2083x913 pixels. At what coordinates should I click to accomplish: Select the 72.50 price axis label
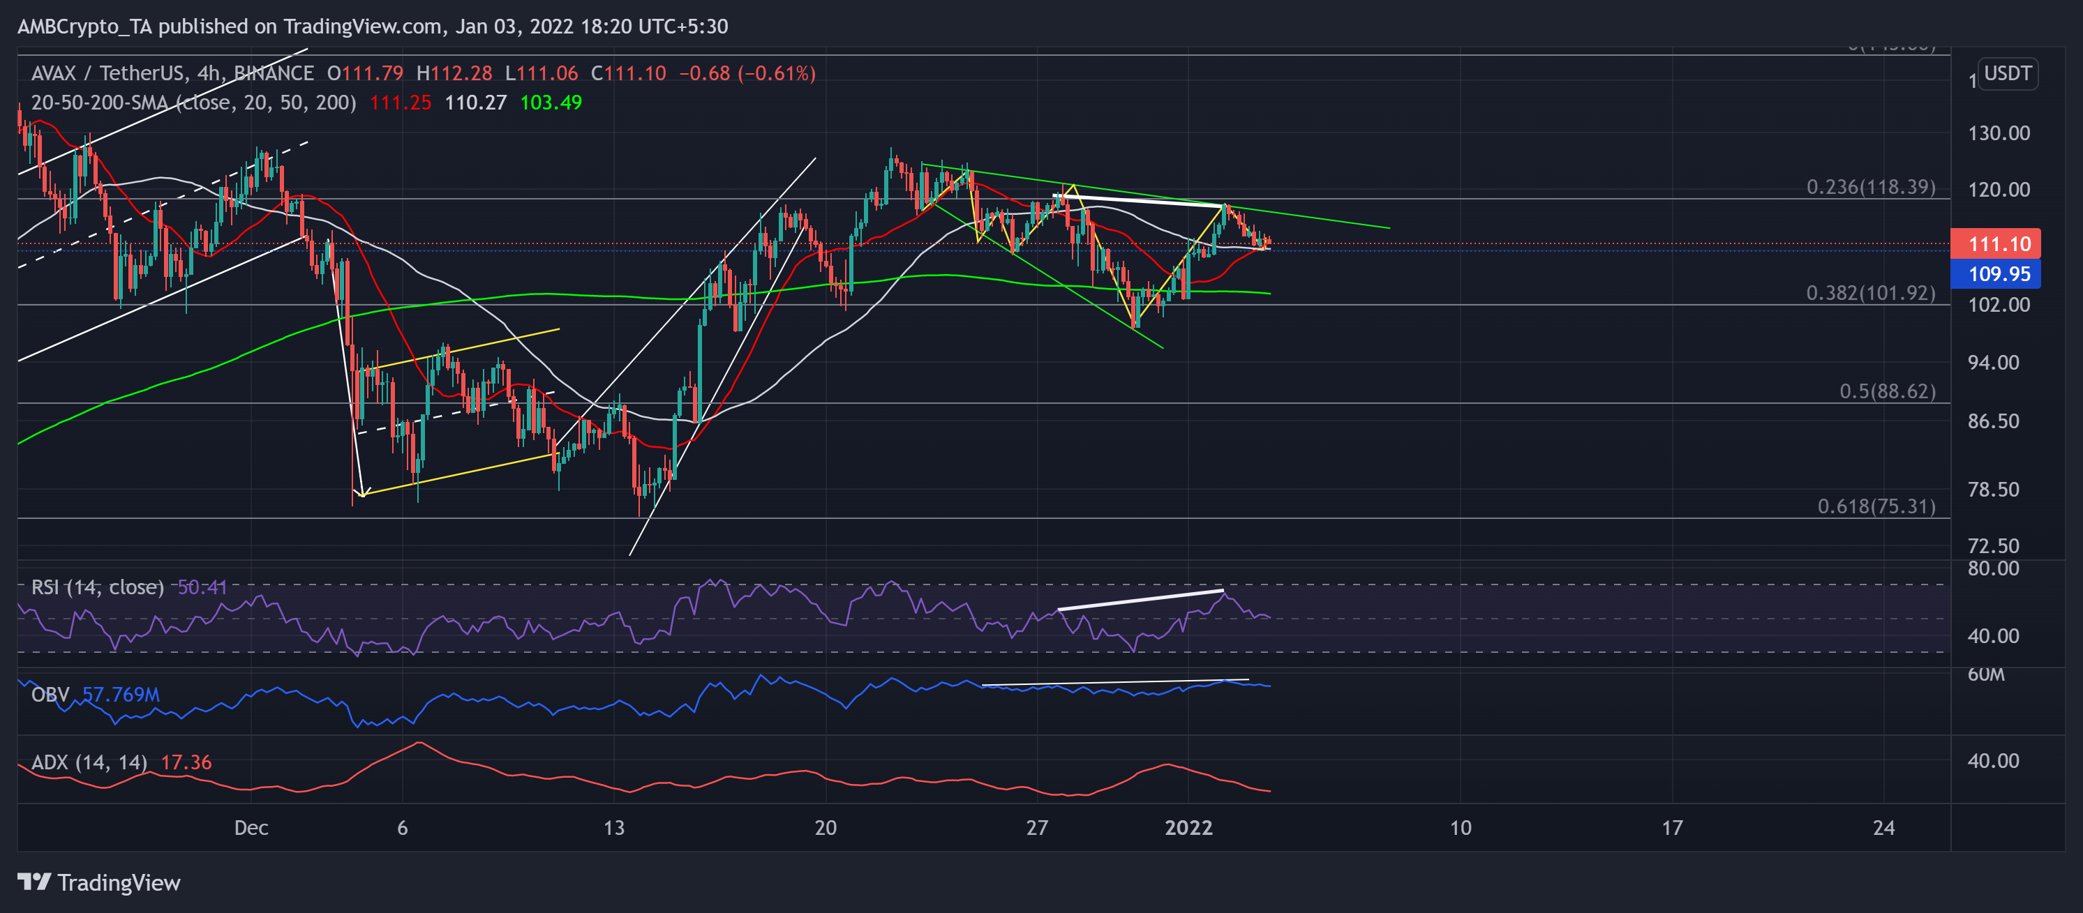(x=1993, y=546)
